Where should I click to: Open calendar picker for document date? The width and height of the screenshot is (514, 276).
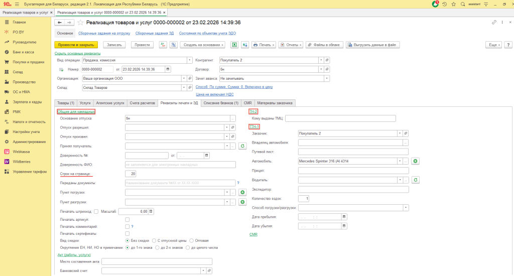(168, 69)
